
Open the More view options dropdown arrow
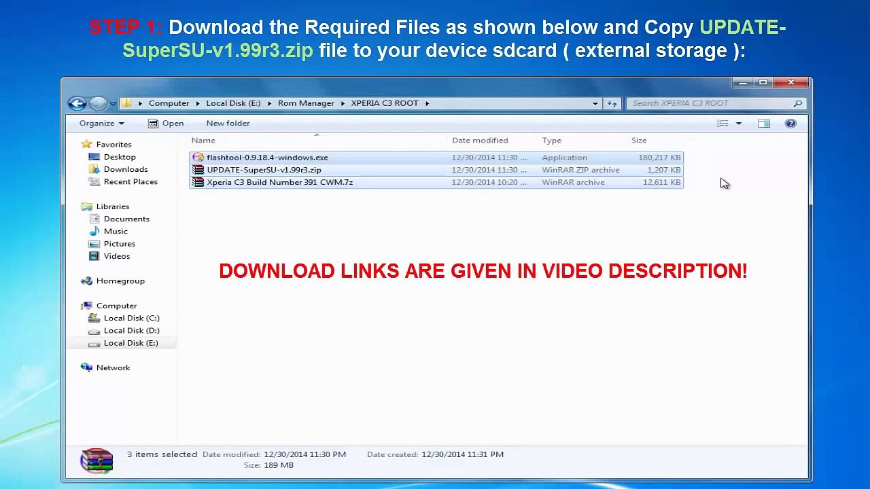[x=739, y=123]
